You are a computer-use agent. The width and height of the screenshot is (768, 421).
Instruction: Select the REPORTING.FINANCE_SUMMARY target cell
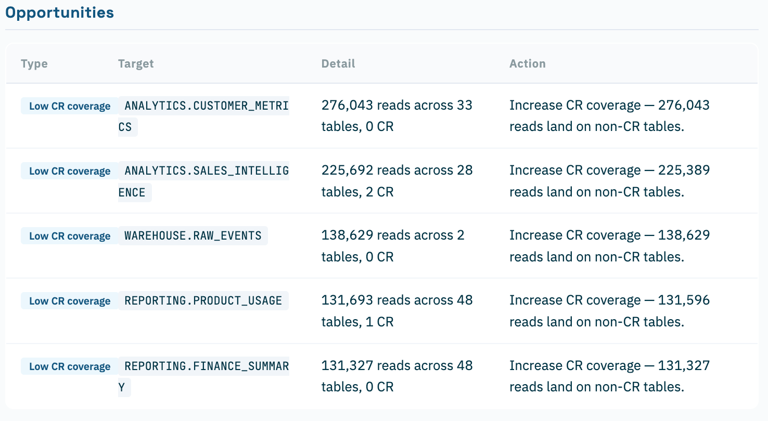point(203,377)
